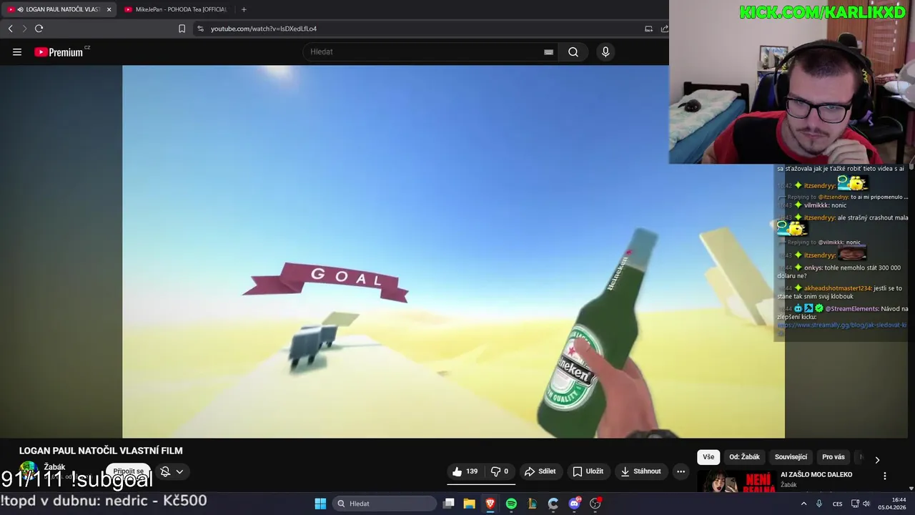Go forward with the browser forward arrow

(24, 29)
